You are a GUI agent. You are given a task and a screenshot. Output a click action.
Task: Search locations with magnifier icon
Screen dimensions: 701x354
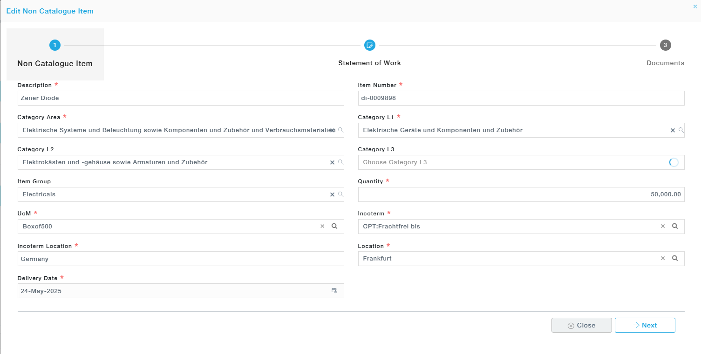click(x=675, y=259)
